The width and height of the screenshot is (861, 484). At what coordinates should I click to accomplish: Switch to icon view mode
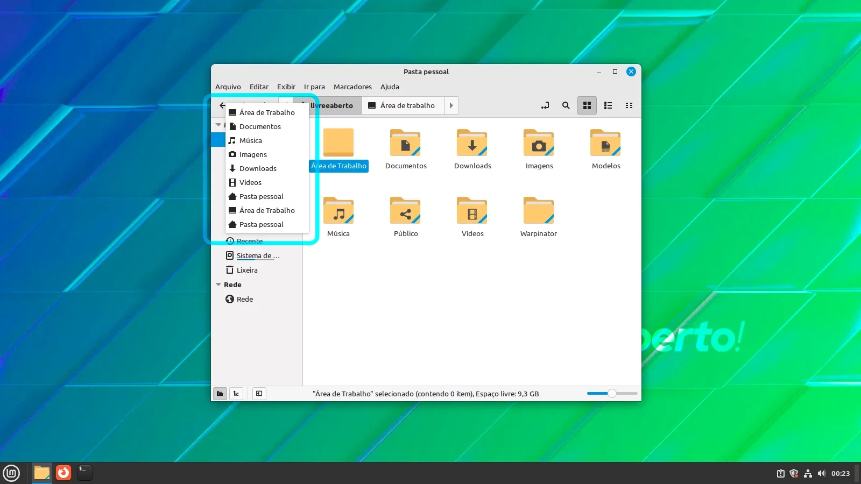pos(587,105)
